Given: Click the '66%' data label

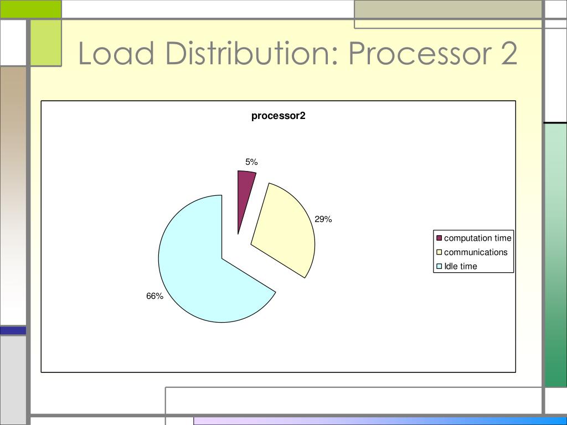Looking at the screenshot, I should coord(155,296).
